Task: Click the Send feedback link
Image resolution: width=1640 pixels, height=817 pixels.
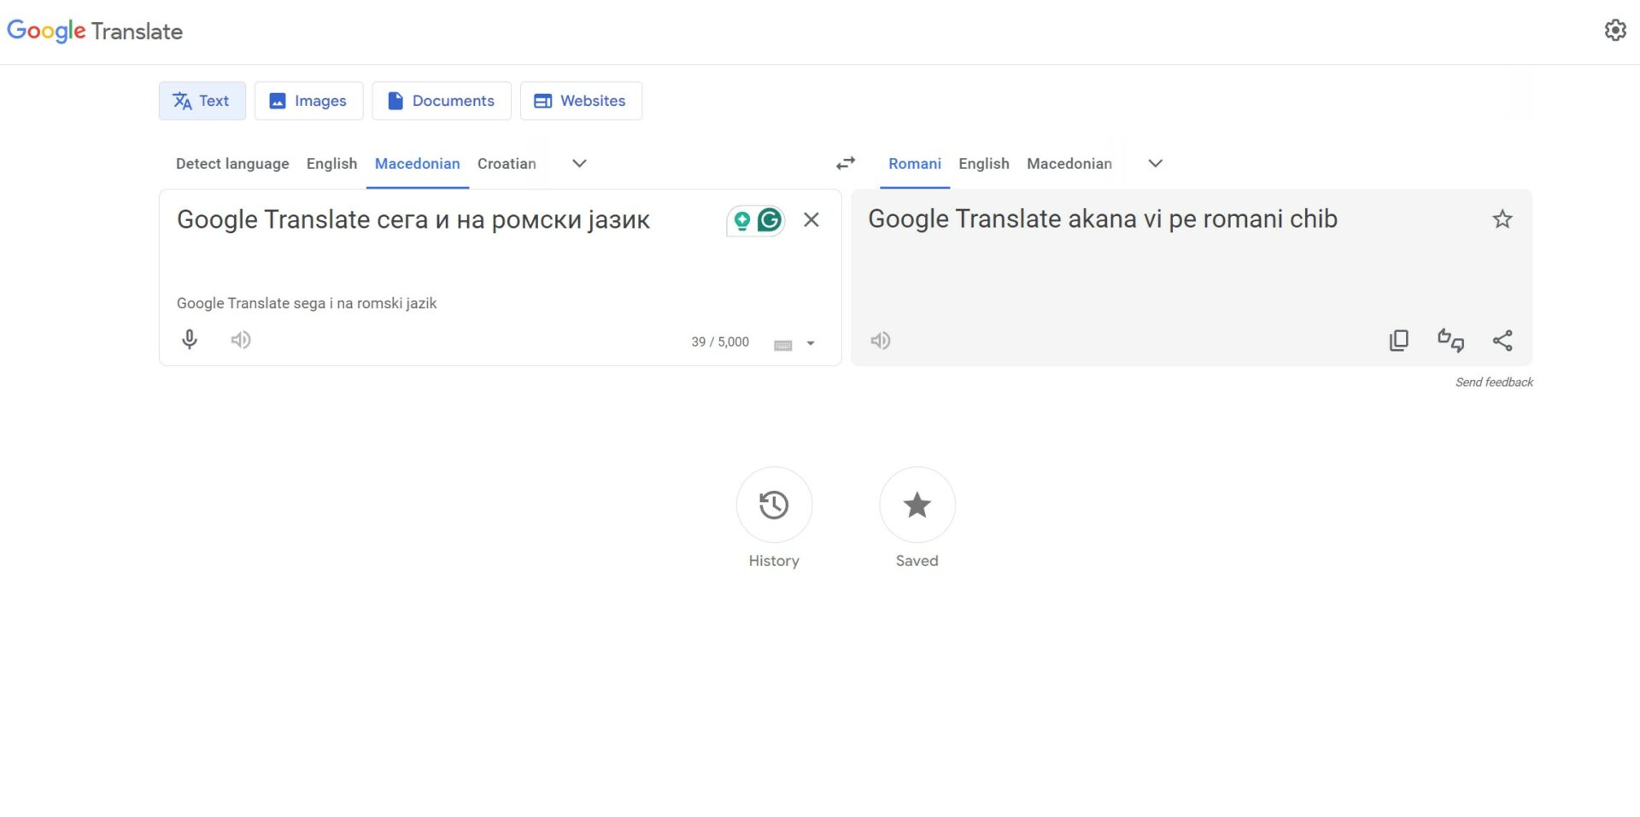Action: click(1494, 382)
